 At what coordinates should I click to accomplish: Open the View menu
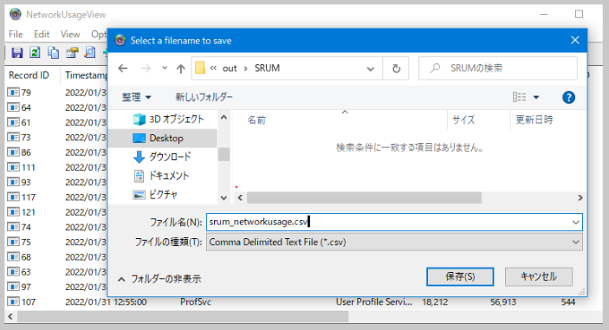[x=70, y=34]
